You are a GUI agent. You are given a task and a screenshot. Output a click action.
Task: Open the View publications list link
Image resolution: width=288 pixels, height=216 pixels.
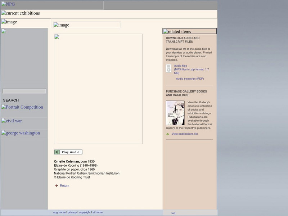coord(184,134)
